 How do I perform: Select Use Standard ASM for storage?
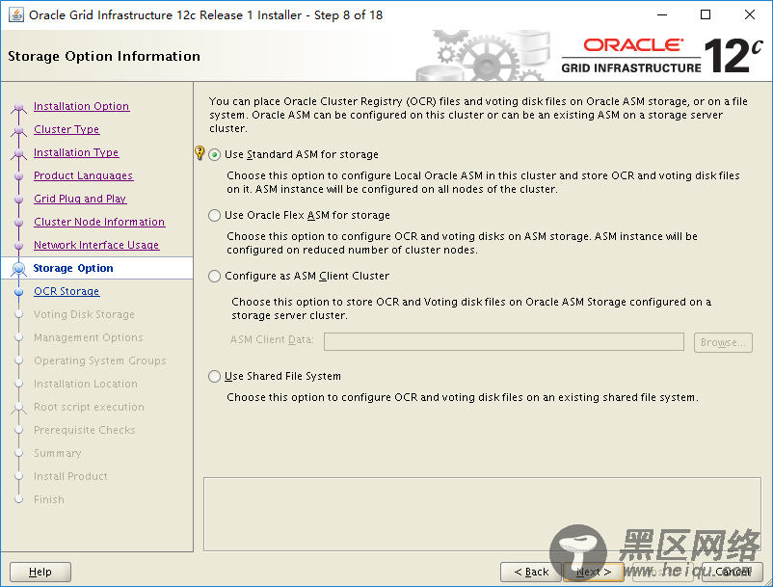click(x=214, y=155)
